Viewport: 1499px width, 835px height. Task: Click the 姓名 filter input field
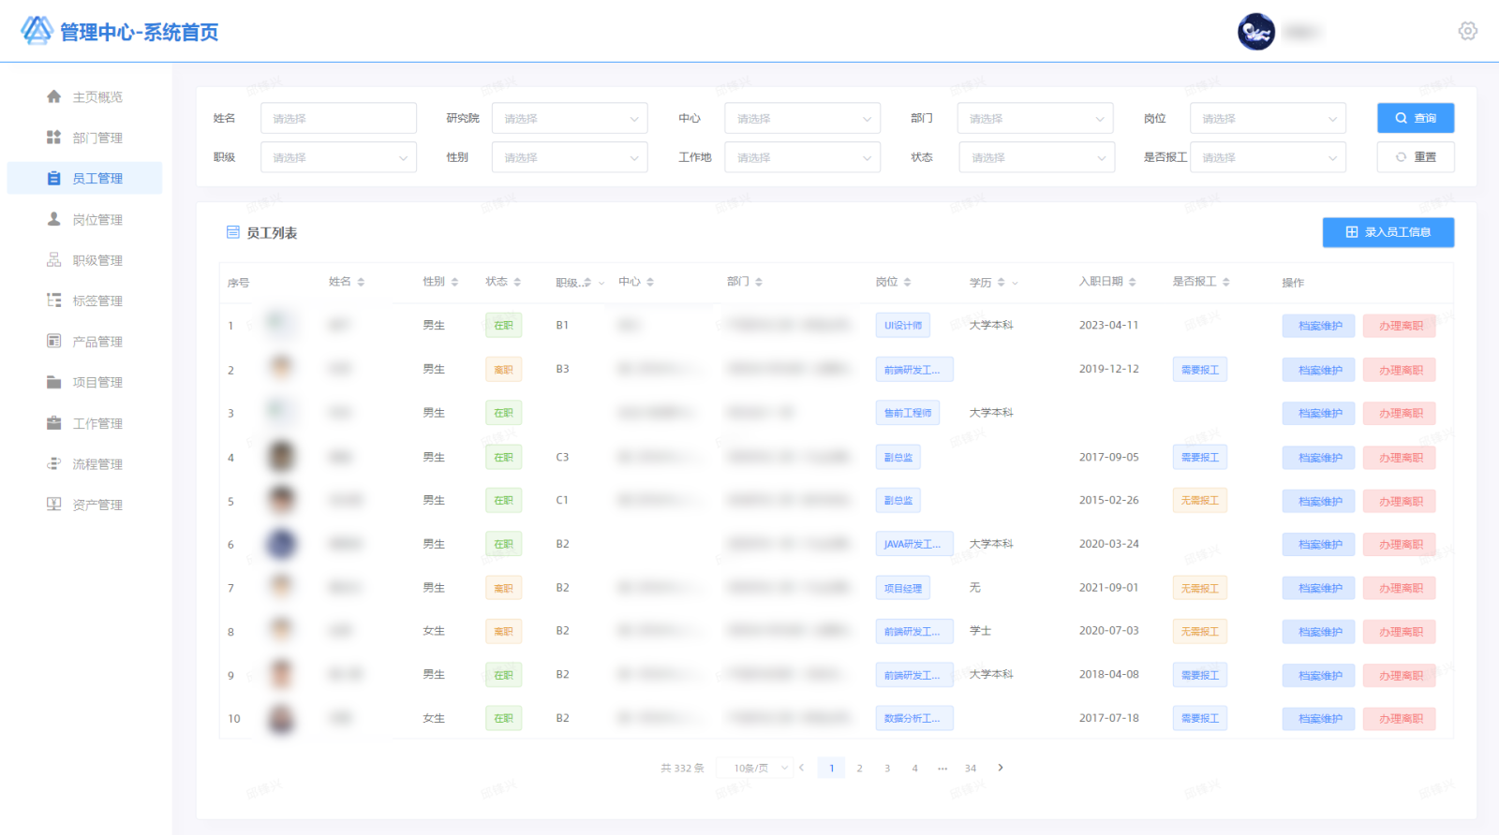tap(338, 119)
